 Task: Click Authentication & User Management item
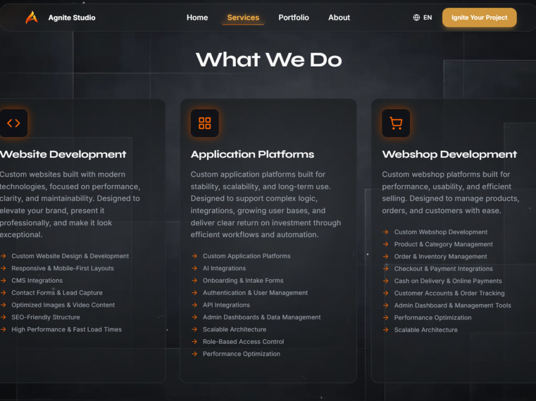[255, 293]
